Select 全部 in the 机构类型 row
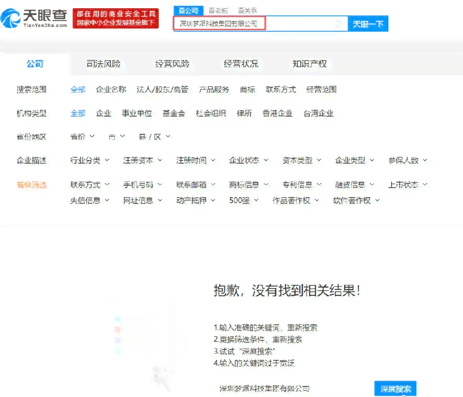Viewport: 463px width, 397px height. (78, 113)
